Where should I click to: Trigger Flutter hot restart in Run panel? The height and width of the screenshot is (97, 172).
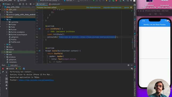click(20, 68)
